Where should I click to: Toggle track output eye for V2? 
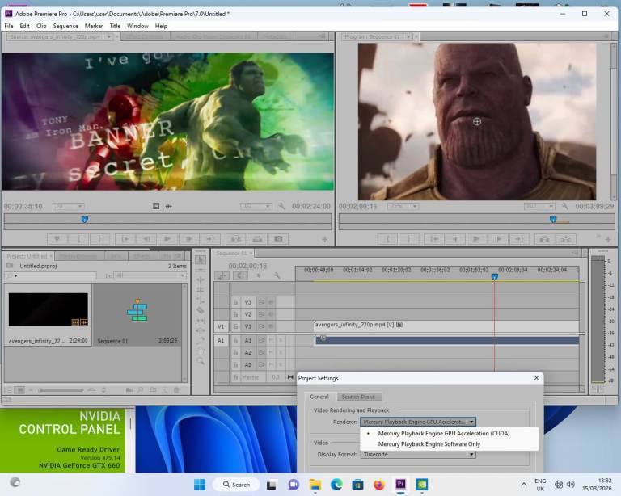(x=271, y=314)
